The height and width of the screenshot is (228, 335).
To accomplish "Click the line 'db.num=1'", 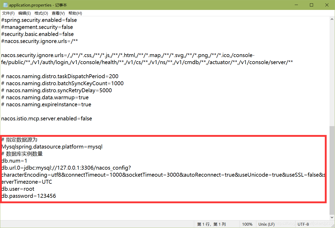I will point(14,161).
